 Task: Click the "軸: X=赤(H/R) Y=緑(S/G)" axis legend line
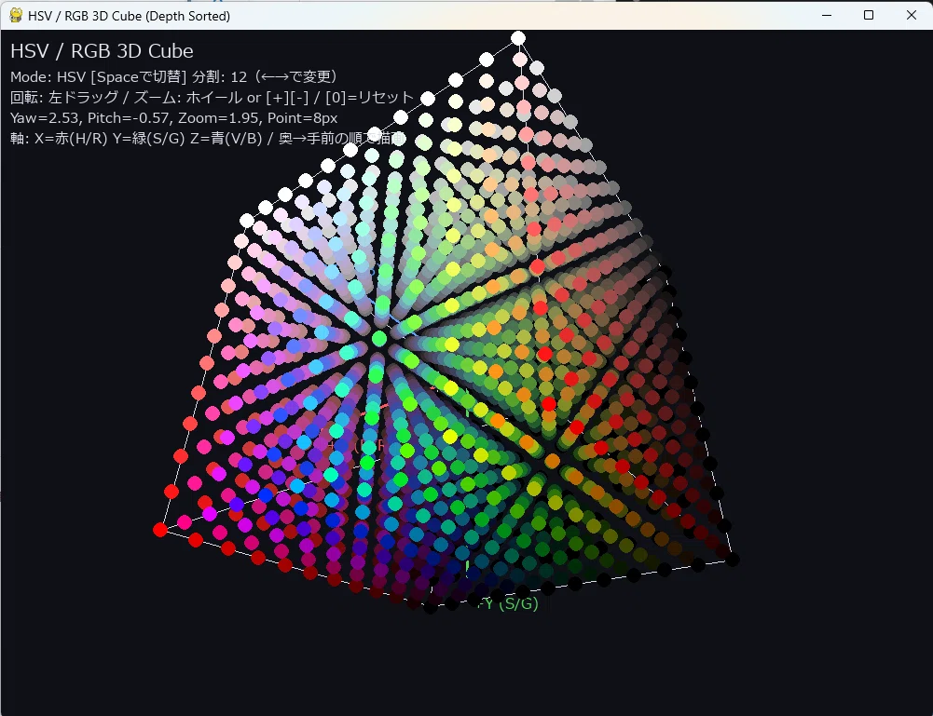coord(208,139)
